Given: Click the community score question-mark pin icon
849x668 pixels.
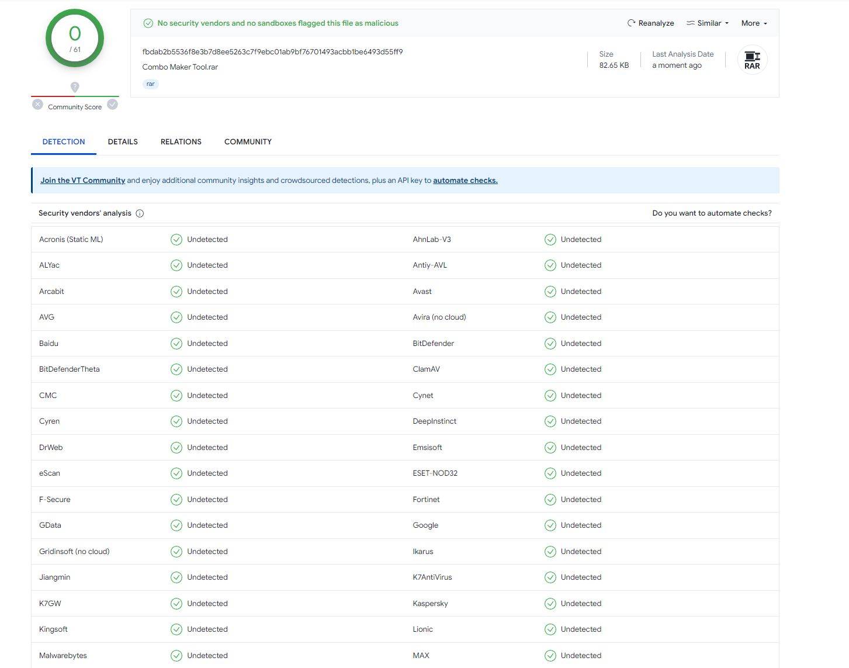Looking at the screenshot, I should tap(75, 87).
